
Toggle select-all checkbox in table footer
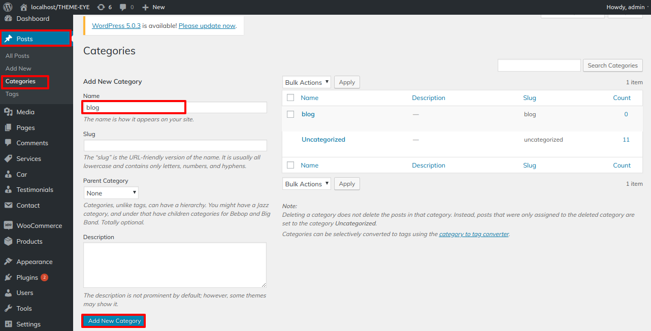click(x=290, y=165)
